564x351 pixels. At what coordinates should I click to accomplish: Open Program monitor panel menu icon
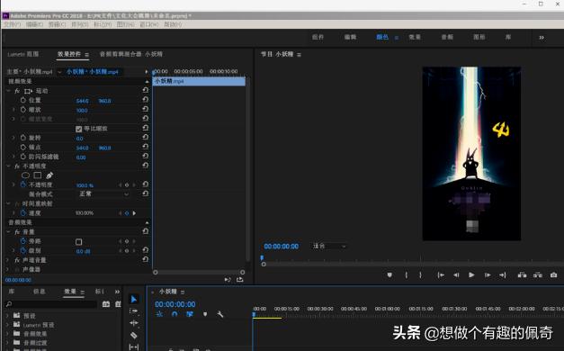point(299,54)
